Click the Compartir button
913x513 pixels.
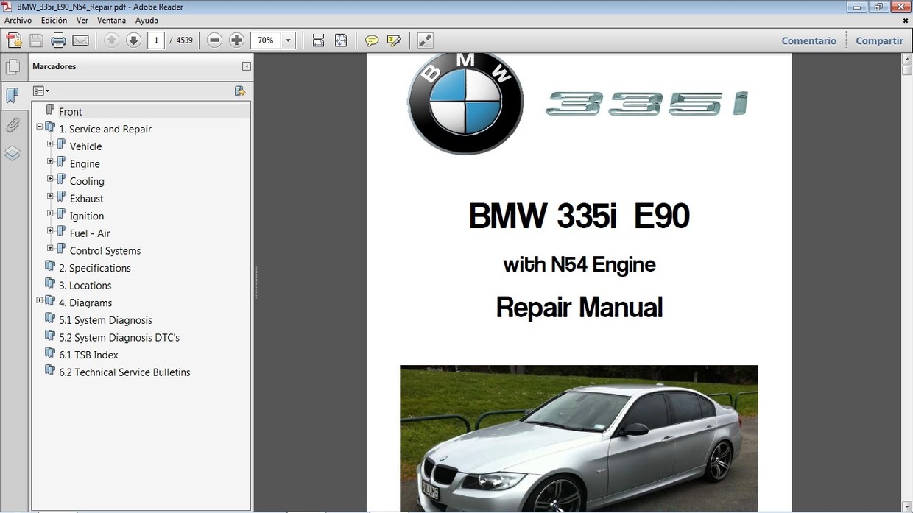pos(879,40)
